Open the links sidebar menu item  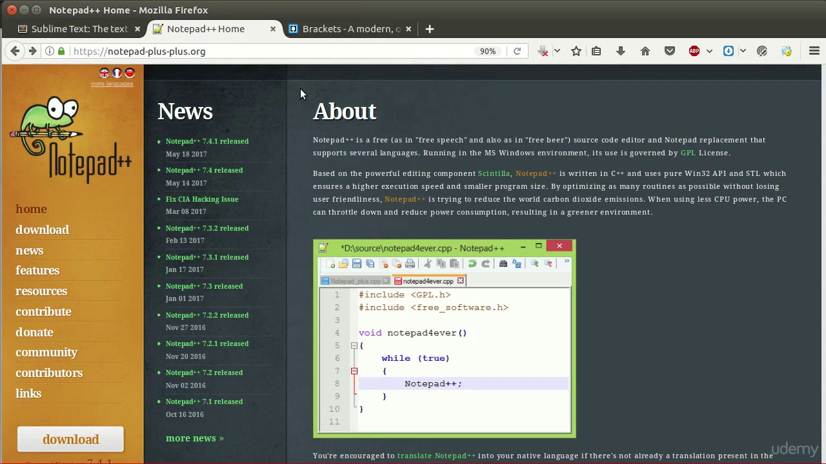click(x=28, y=394)
